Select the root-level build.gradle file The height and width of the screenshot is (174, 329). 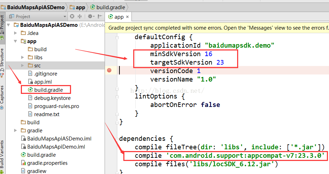(39, 155)
